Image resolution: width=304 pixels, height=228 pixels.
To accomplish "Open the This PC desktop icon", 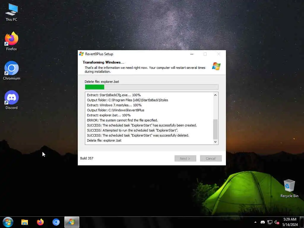I will pos(12,12).
